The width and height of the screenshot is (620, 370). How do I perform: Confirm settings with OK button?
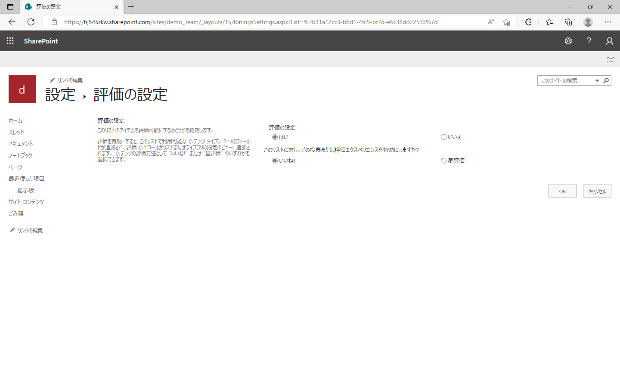[x=562, y=191]
